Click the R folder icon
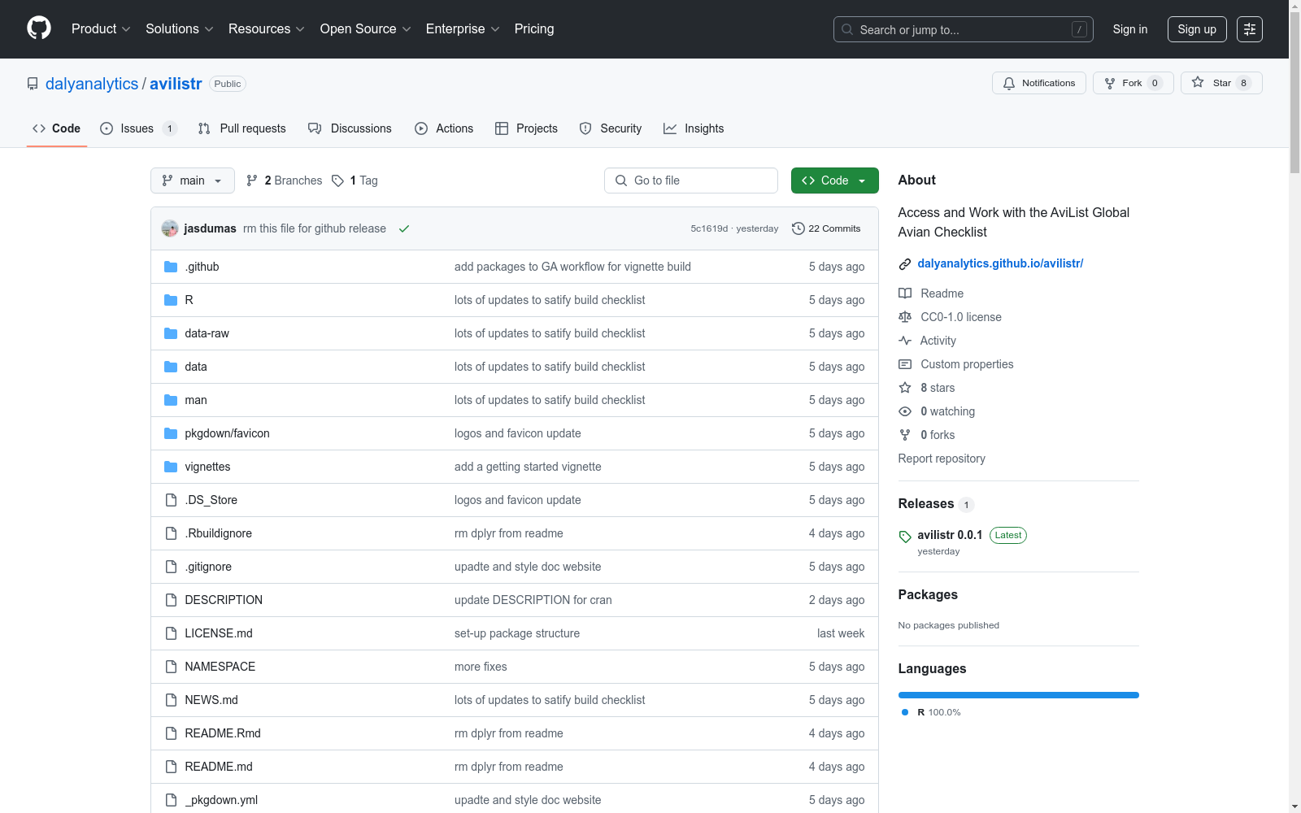Viewport: 1301px width, 813px height. [x=171, y=300]
